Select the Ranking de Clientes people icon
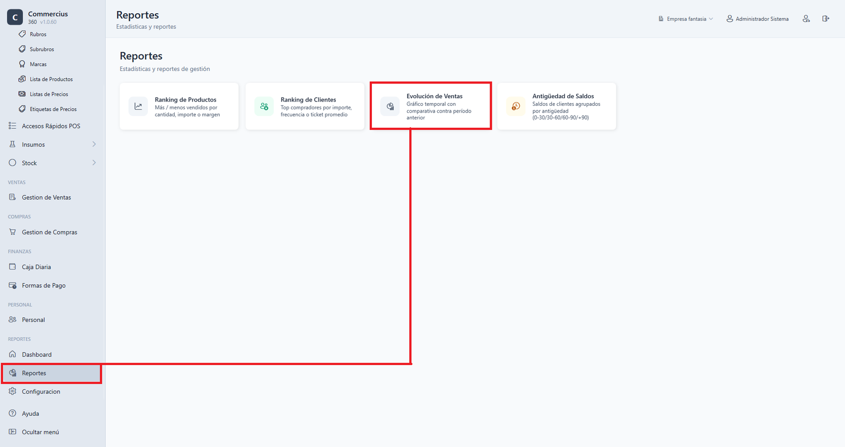The image size is (845, 447). (264, 106)
